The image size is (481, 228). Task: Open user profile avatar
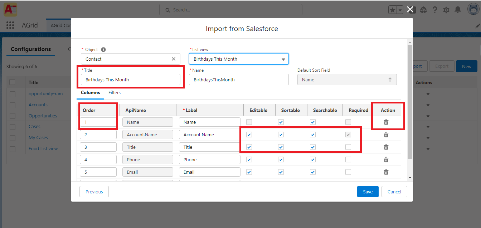coord(473,10)
